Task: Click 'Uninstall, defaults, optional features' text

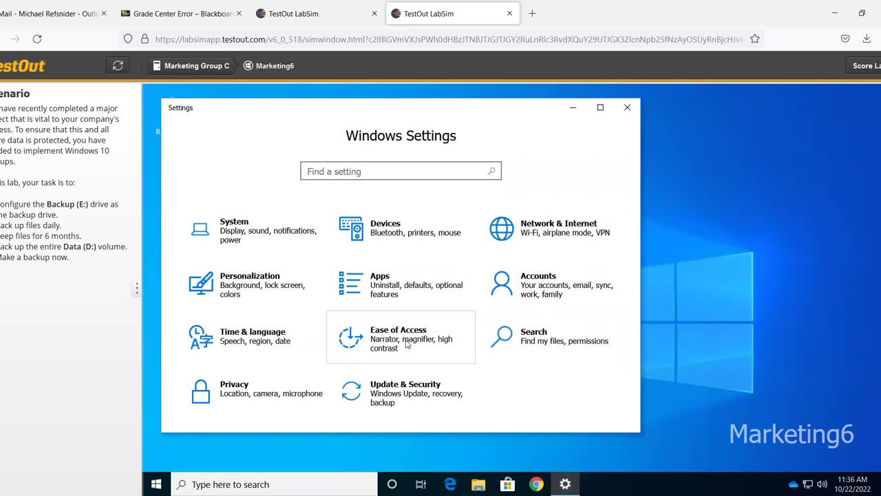Action: (x=416, y=289)
